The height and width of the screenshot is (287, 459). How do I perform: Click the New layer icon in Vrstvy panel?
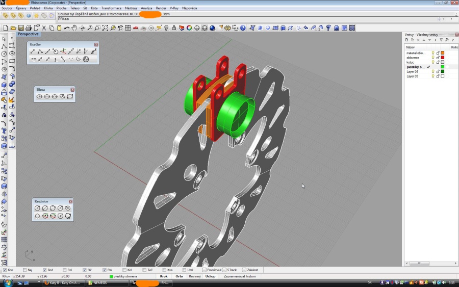(407, 40)
